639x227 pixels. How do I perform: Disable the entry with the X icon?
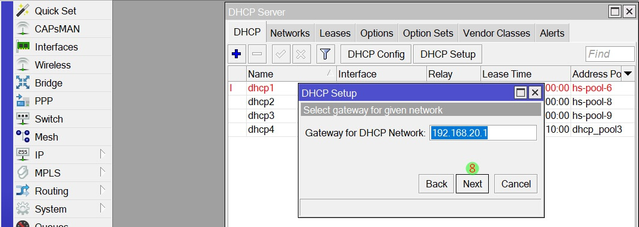click(x=301, y=54)
